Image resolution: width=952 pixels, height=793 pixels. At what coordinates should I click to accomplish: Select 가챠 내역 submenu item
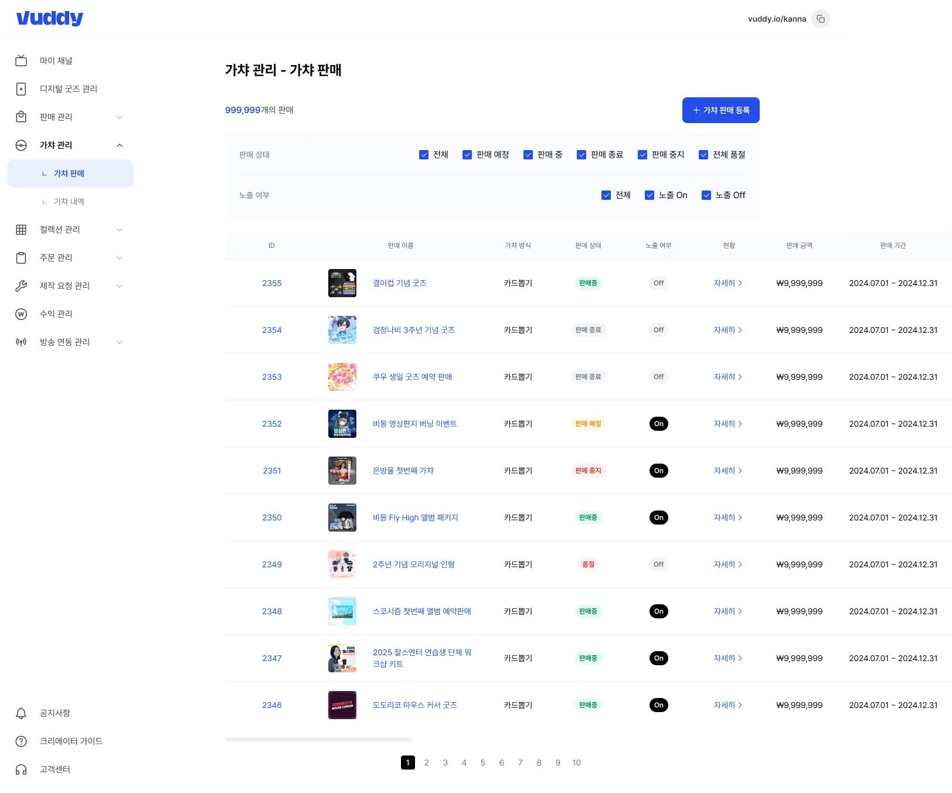click(70, 202)
